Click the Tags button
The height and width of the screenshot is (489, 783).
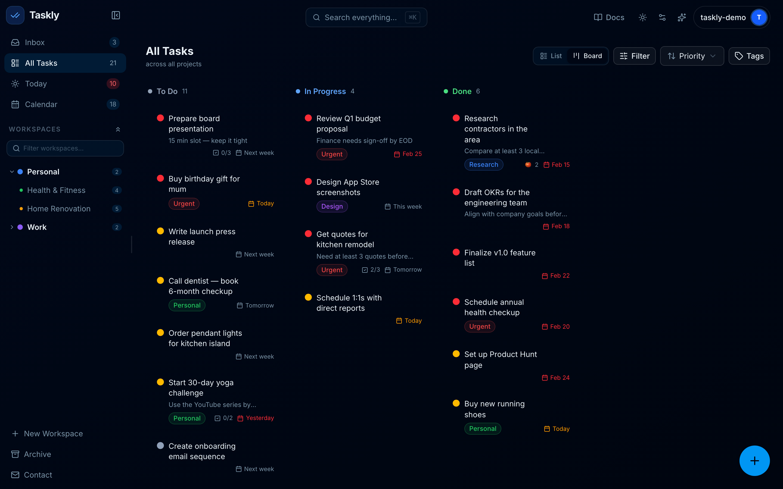(x=749, y=56)
